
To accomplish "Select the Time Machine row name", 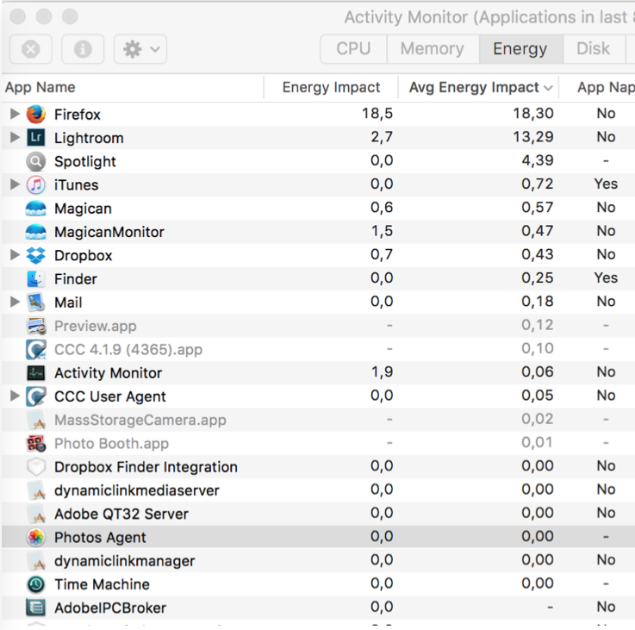I will (102, 584).
